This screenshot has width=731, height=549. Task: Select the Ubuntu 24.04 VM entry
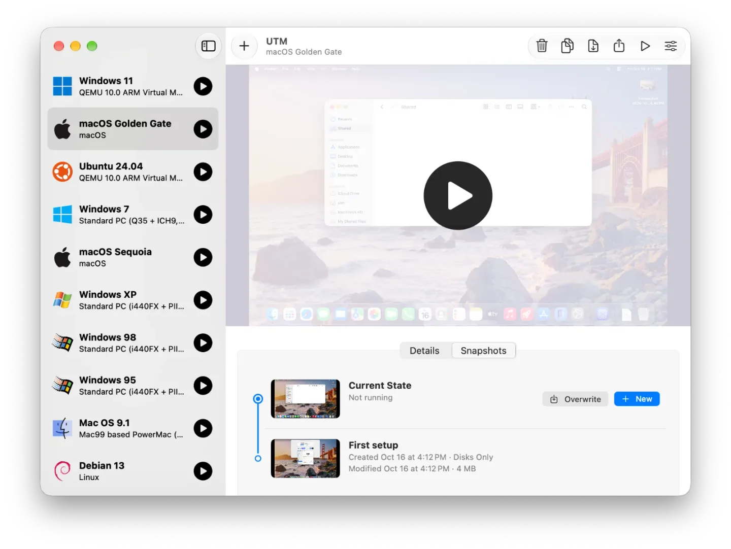(133, 171)
